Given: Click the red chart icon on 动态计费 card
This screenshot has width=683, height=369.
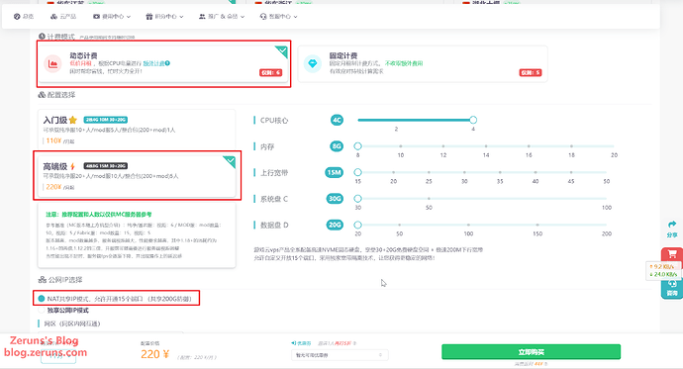Looking at the screenshot, I should (x=53, y=63).
